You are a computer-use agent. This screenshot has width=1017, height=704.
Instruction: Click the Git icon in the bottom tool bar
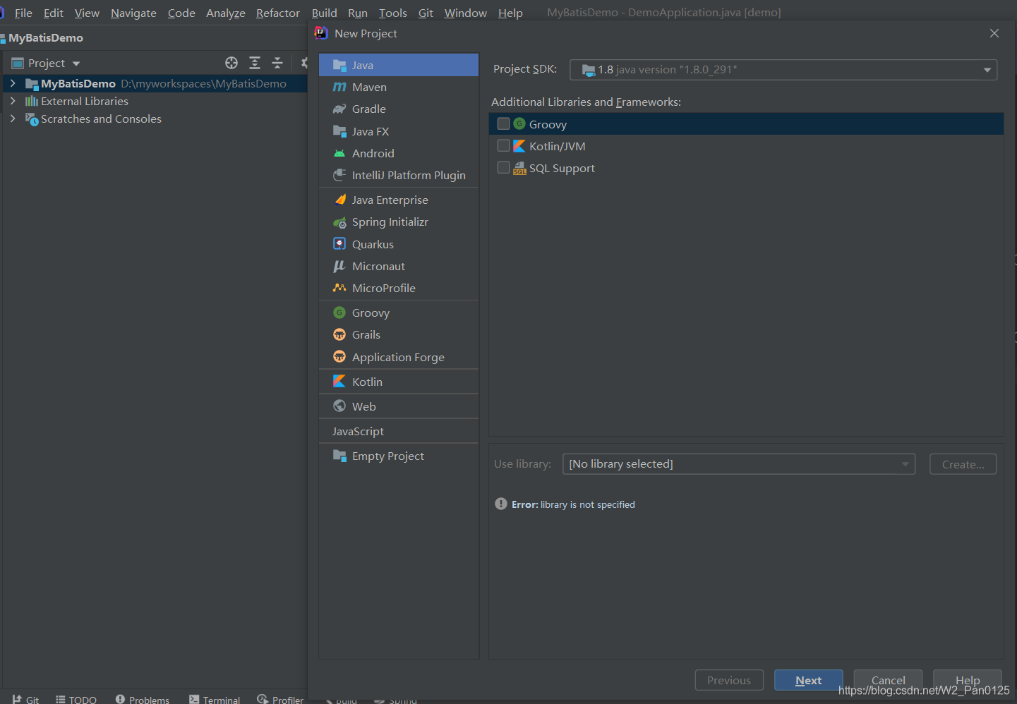click(17, 699)
